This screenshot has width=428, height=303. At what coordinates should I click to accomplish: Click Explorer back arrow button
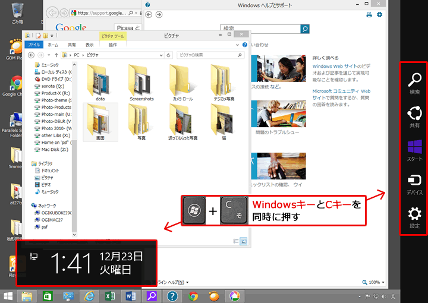32,55
